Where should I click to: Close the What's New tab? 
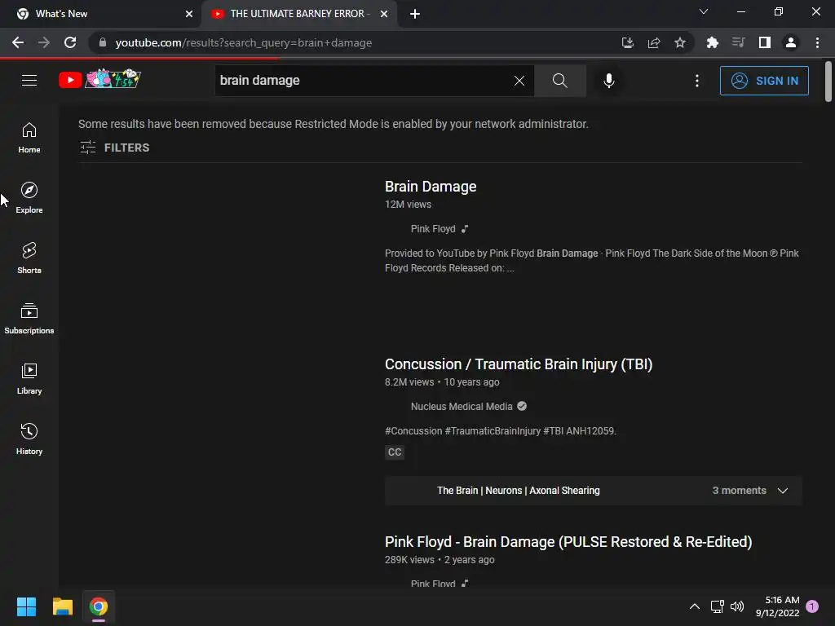[x=189, y=14]
